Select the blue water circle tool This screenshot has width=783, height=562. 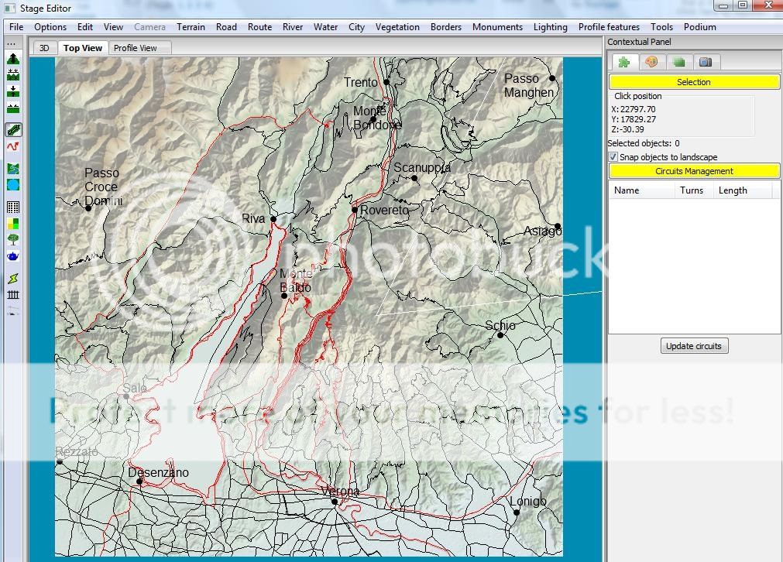(x=12, y=185)
